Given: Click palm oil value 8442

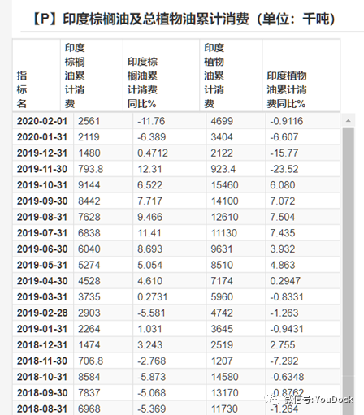Looking at the screenshot, I should (x=103, y=201).
